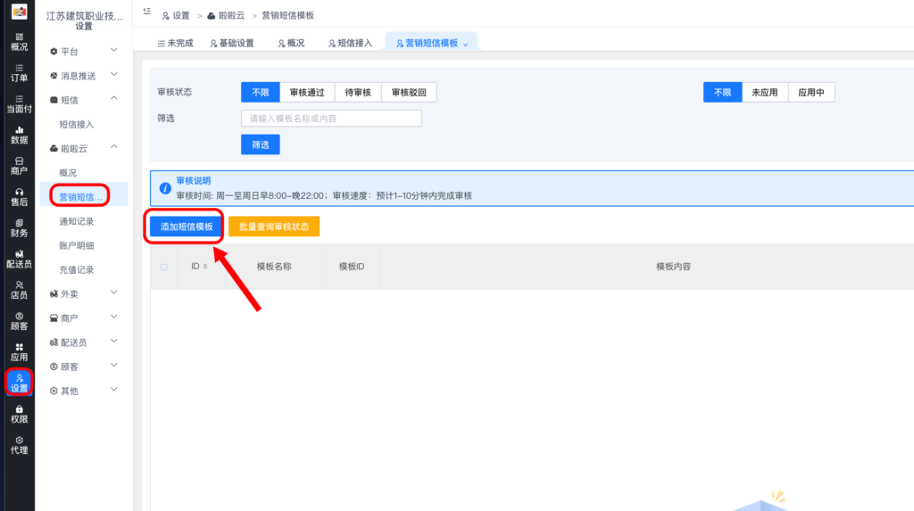This screenshot has width=914, height=511.
Task: Filter by 应用中 status
Action: 811,92
